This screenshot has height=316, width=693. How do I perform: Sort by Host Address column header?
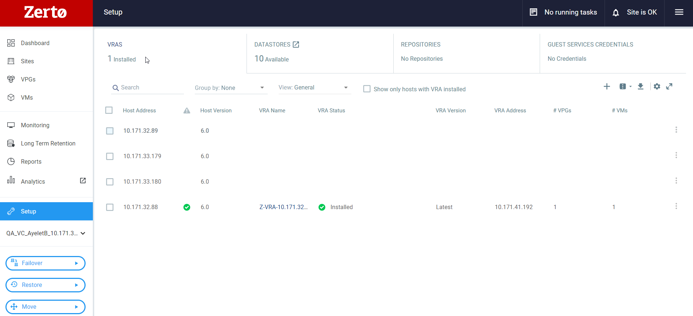click(x=139, y=111)
